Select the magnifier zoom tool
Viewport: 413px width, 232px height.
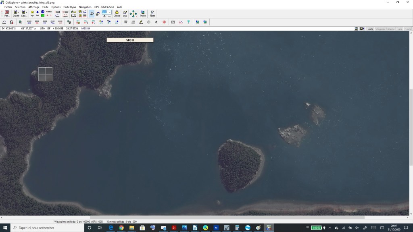pyautogui.click(x=92, y=14)
